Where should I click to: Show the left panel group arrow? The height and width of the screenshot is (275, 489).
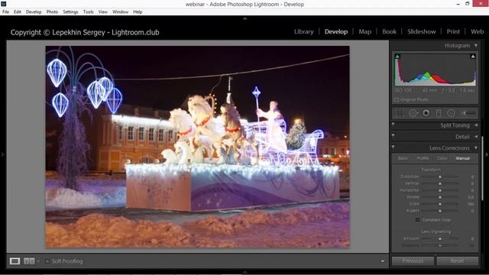(3, 154)
